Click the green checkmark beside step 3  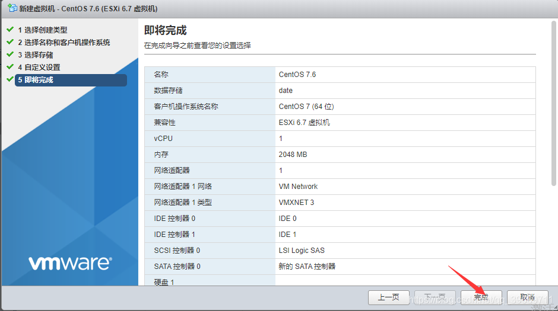[10, 54]
